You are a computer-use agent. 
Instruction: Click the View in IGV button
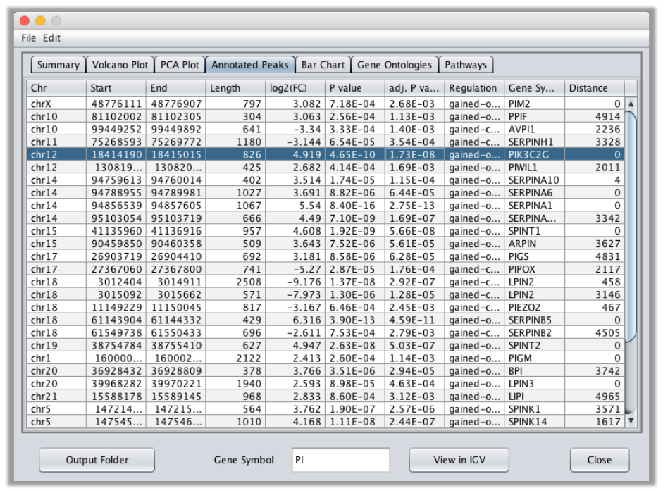click(459, 460)
